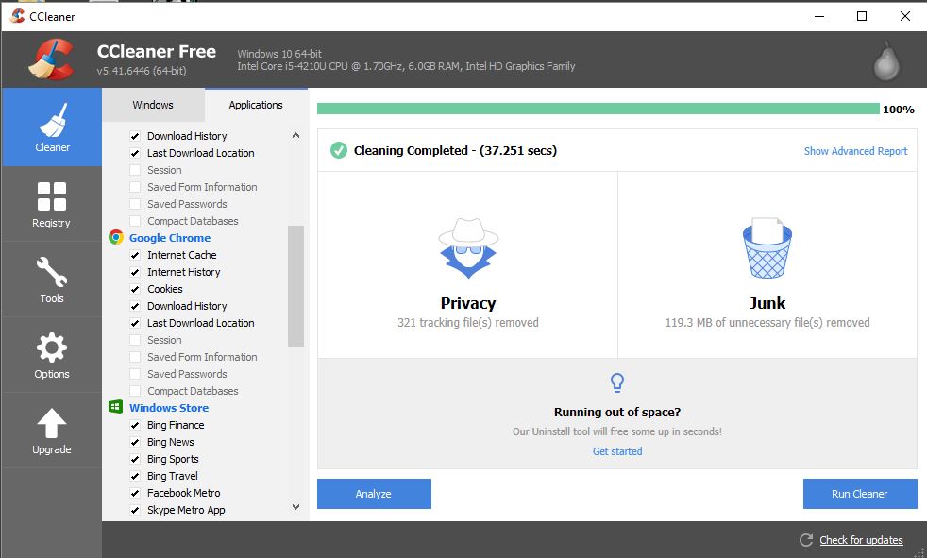Click version text v5.41.6446 (64-bit)

142,71
